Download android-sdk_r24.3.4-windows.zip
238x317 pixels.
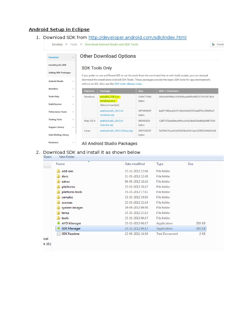[112, 113]
